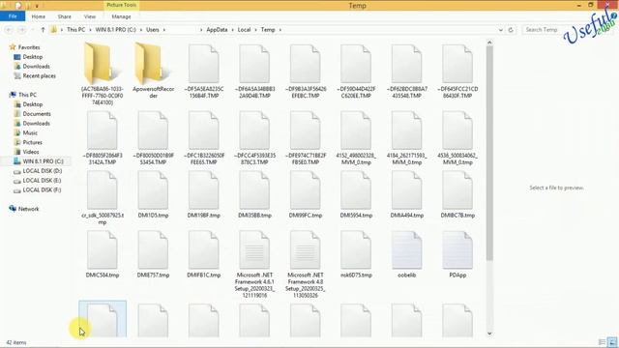
Task: Open the Home ribbon tab
Action: coord(39,16)
